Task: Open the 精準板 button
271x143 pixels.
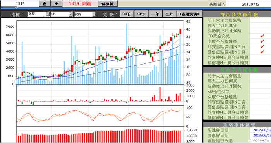Action: [108, 3]
